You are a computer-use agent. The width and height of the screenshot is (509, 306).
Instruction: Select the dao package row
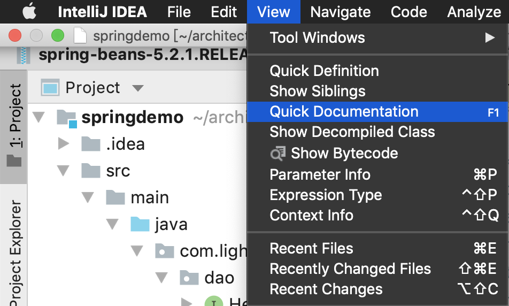click(219, 278)
